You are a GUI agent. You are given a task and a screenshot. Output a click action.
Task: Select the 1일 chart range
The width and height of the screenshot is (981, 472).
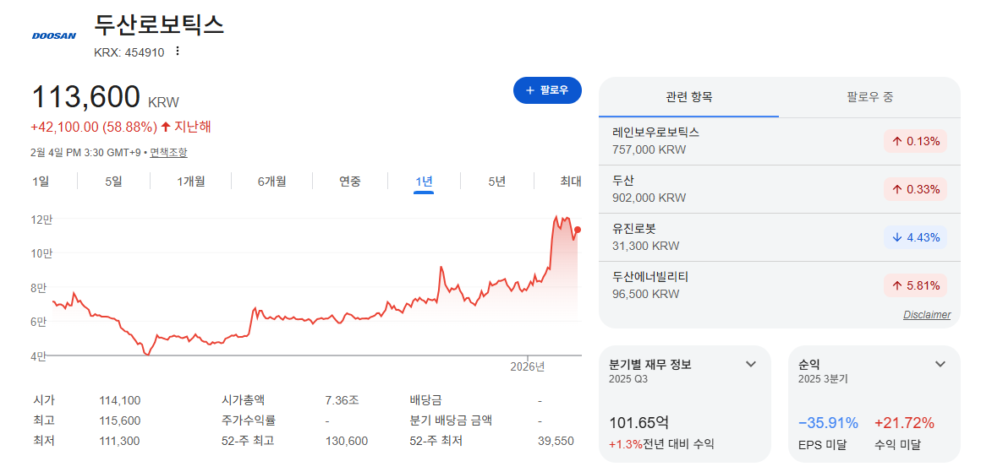[x=41, y=182]
